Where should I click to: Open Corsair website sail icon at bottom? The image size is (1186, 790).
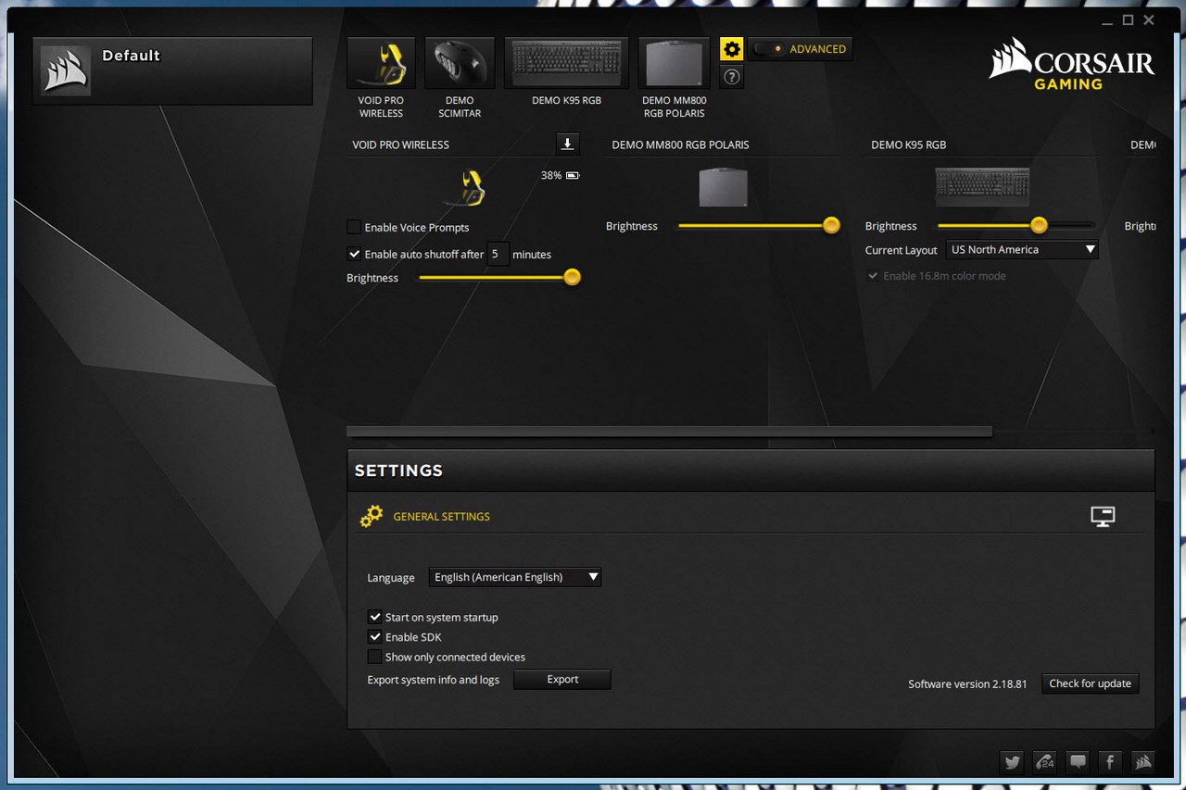coord(1142,762)
